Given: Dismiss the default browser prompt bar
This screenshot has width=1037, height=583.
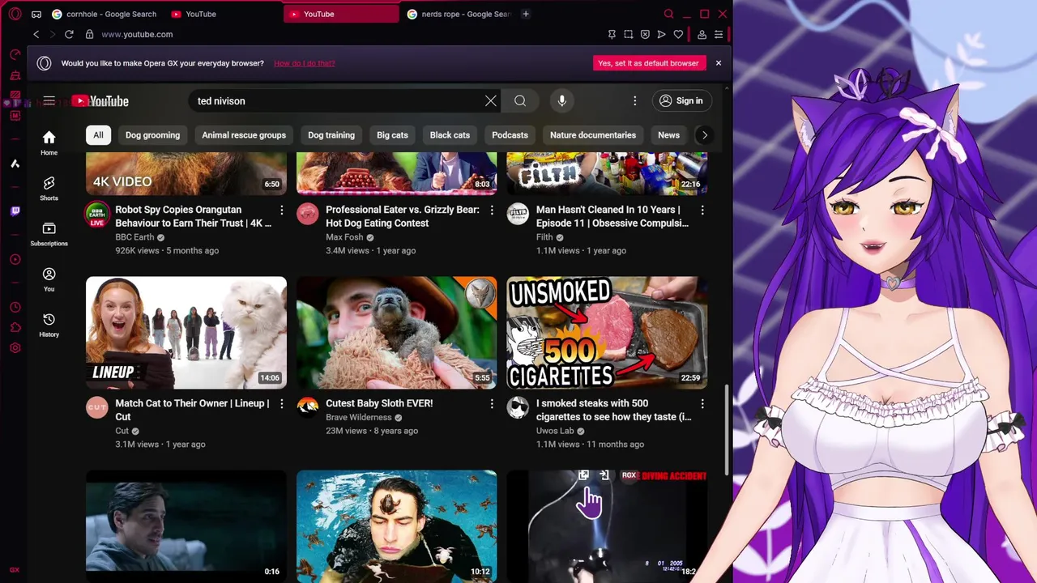Looking at the screenshot, I should [x=718, y=63].
